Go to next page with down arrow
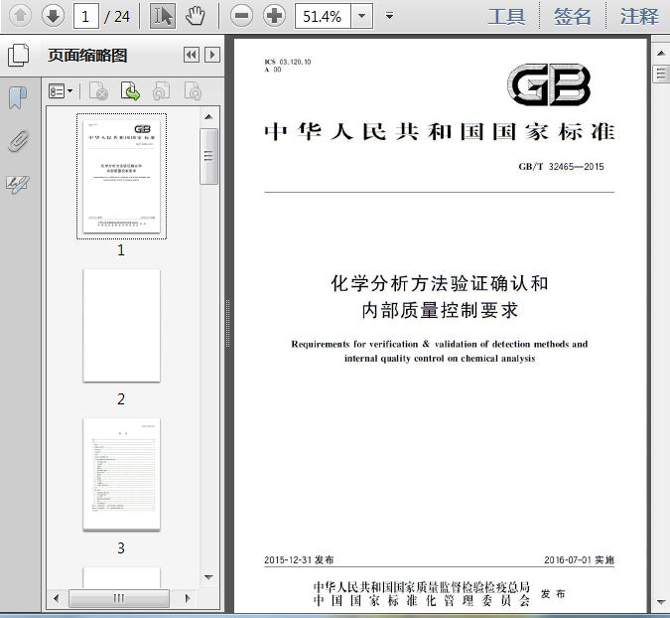 [53, 16]
